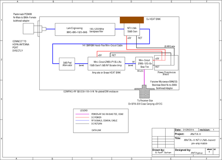Click the red DC POWER legend line
This screenshot has width=222, height=160.
click(x=82, y=117)
